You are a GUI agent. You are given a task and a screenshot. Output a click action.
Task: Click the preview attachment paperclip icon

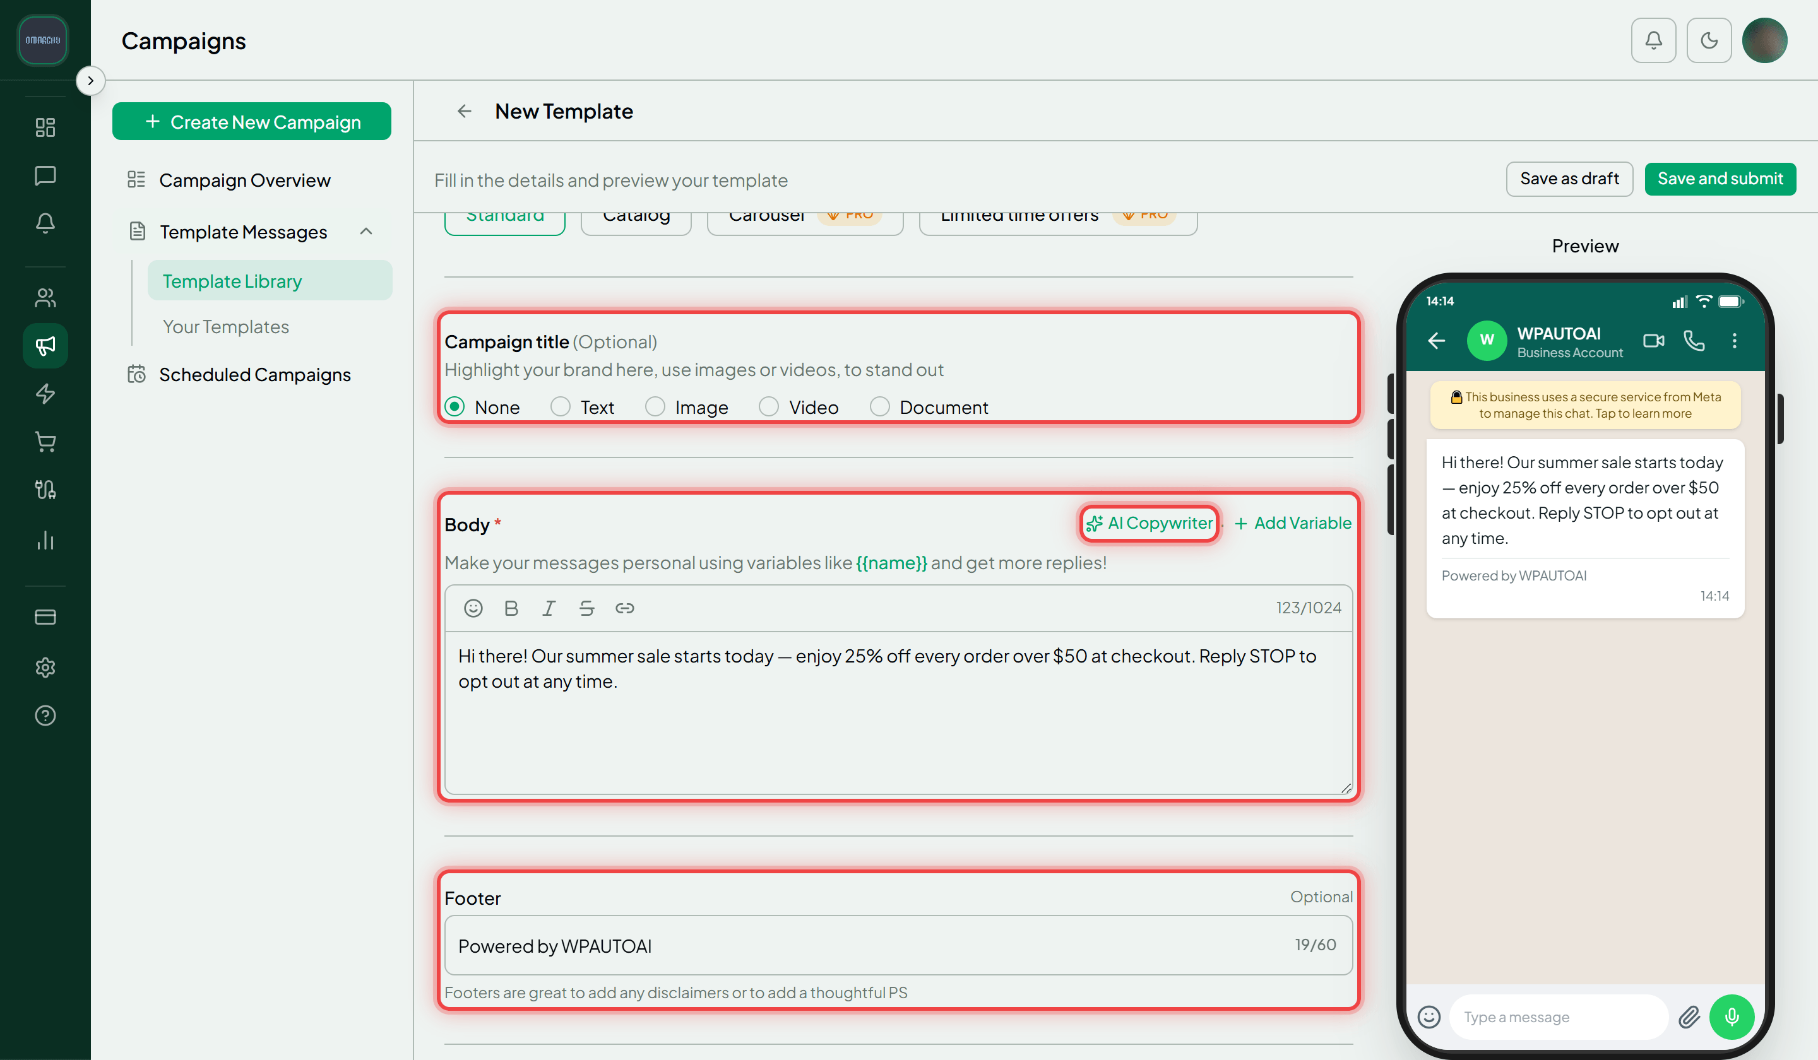pyautogui.click(x=1688, y=1016)
